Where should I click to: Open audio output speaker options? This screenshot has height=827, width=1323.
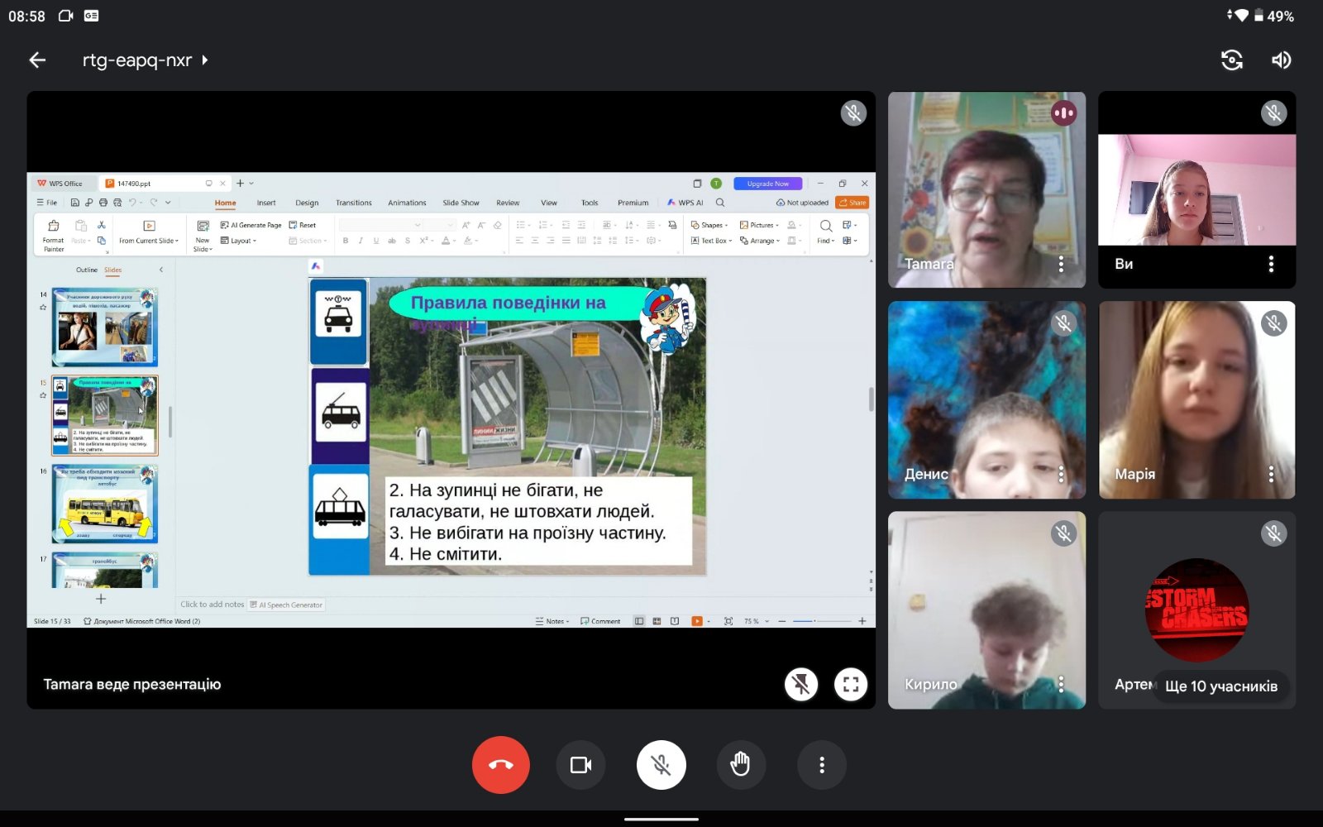1281,60
